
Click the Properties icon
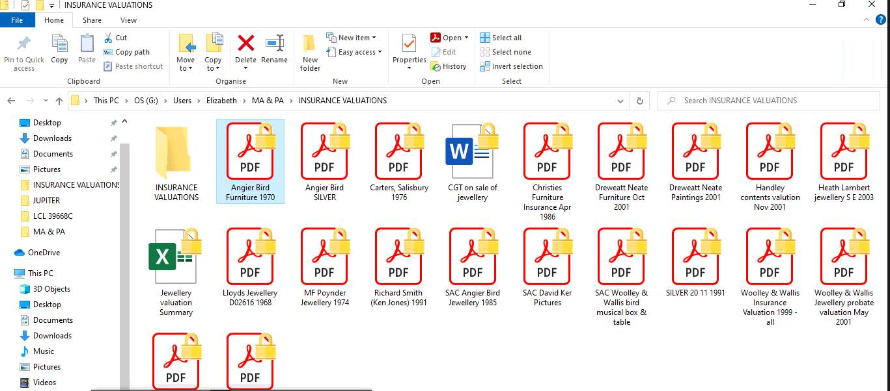click(409, 44)
